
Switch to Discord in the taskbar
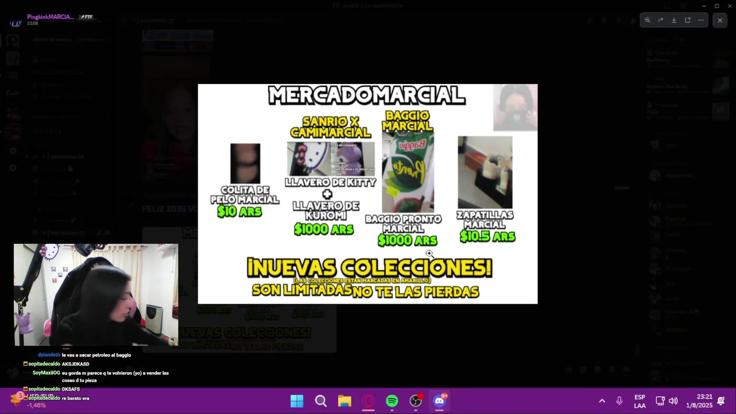click(440, 401)
